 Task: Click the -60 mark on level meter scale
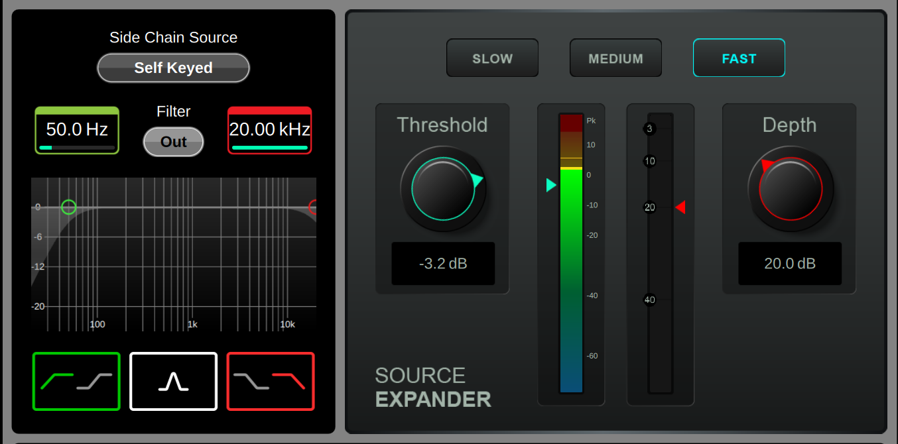[x=592, y=356]
